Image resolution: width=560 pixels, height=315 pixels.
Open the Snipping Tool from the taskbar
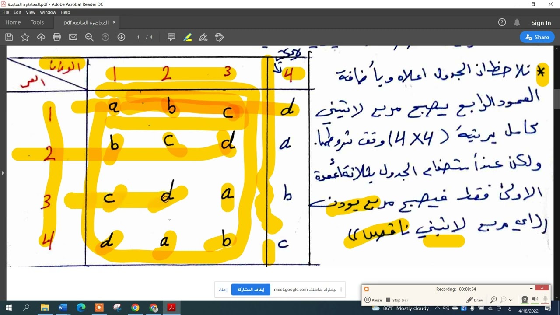(x=117, y=308)
